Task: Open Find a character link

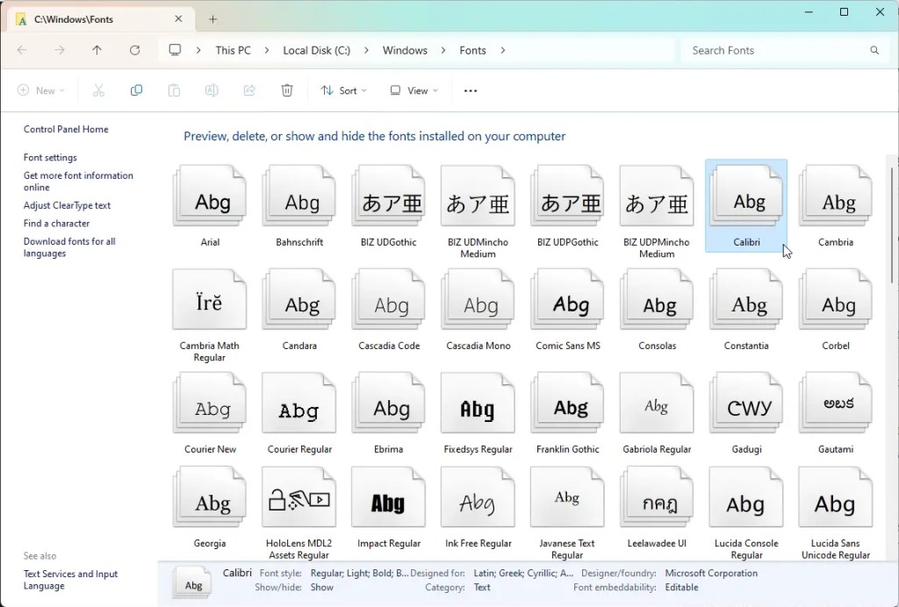Action: click(56, 224)
